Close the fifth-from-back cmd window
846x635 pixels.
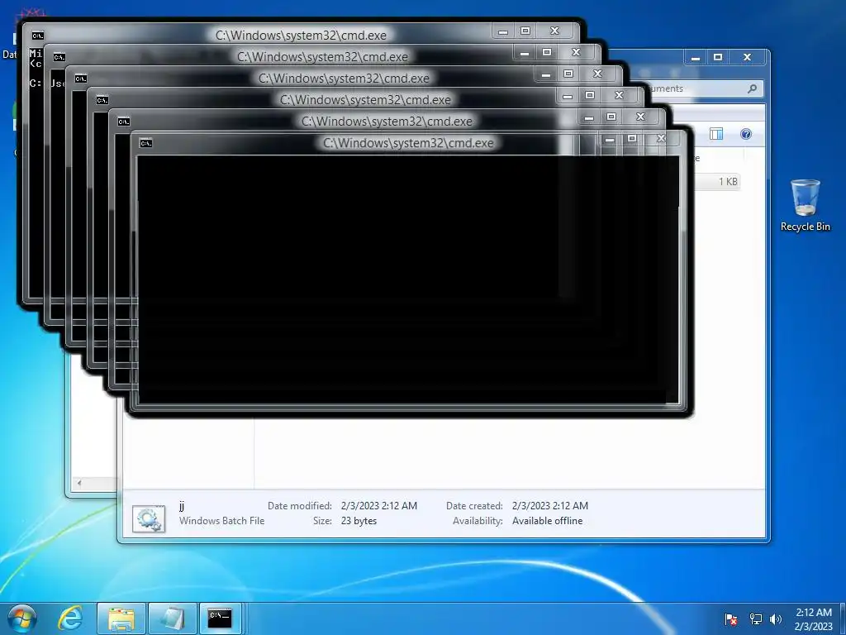click(x=640, y=117)
